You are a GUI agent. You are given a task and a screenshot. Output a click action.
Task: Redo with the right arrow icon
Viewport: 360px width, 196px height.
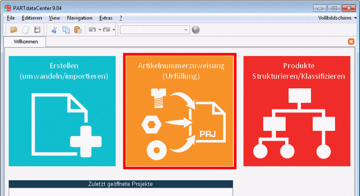107,30
